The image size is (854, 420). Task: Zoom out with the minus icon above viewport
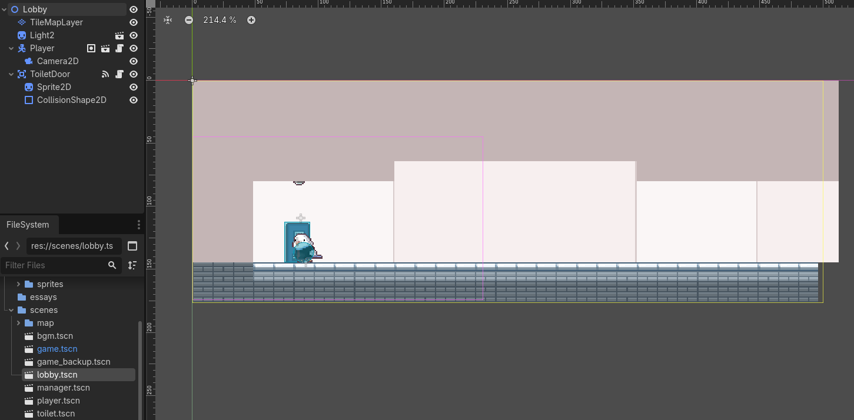point(188,19)
